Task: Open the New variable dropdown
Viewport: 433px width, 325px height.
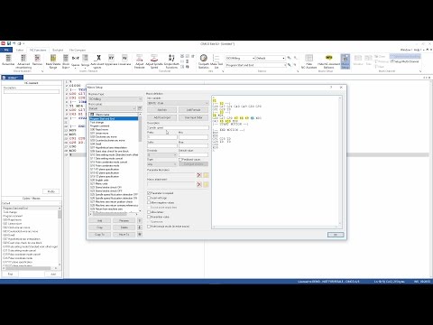Action: point(178,103)
